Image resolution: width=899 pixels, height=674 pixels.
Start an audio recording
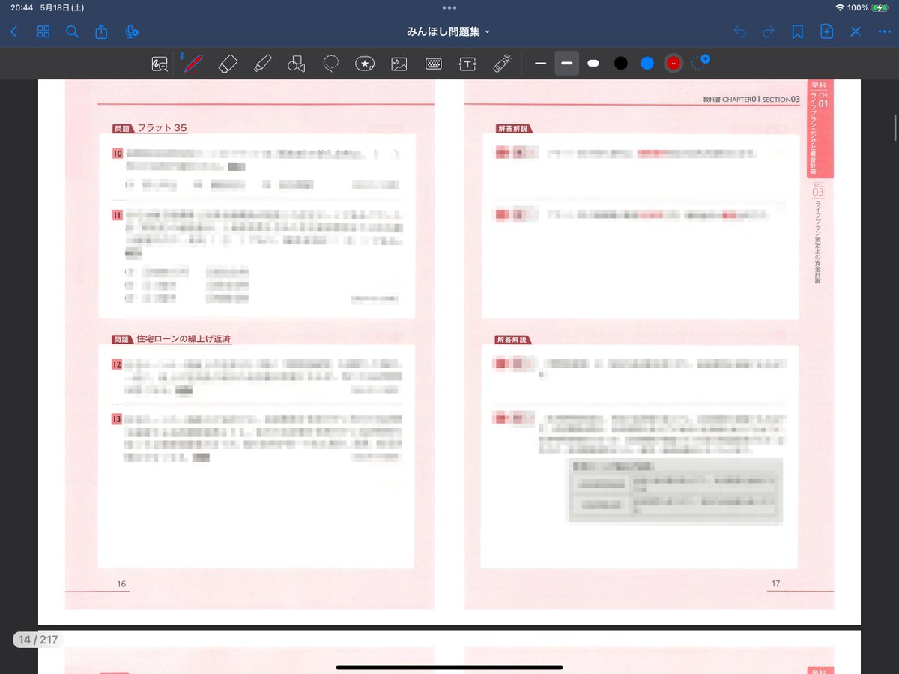point(132,31)
